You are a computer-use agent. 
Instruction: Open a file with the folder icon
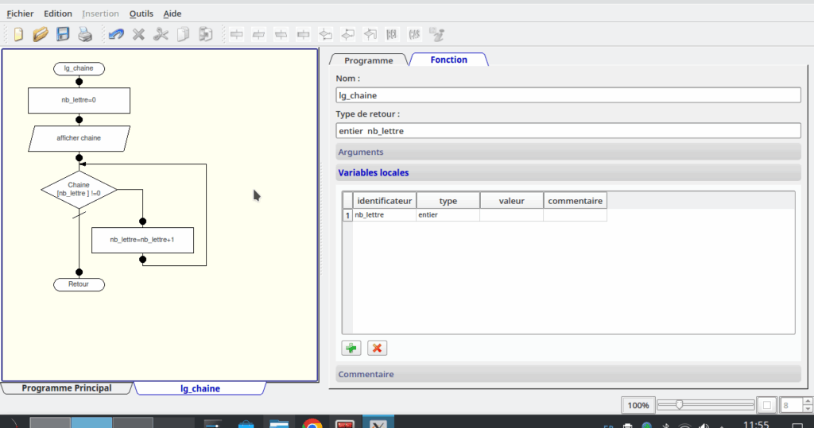coord(41,34)
